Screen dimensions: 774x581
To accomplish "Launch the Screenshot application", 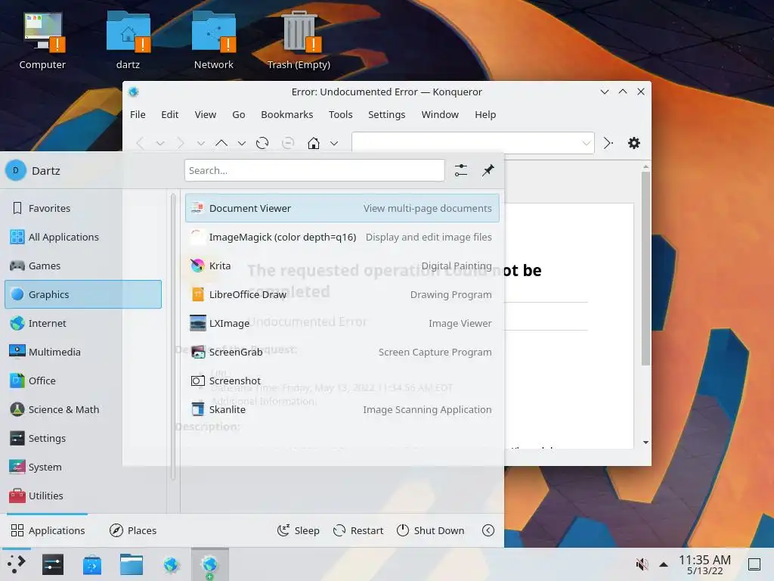I will click(342, 381).
